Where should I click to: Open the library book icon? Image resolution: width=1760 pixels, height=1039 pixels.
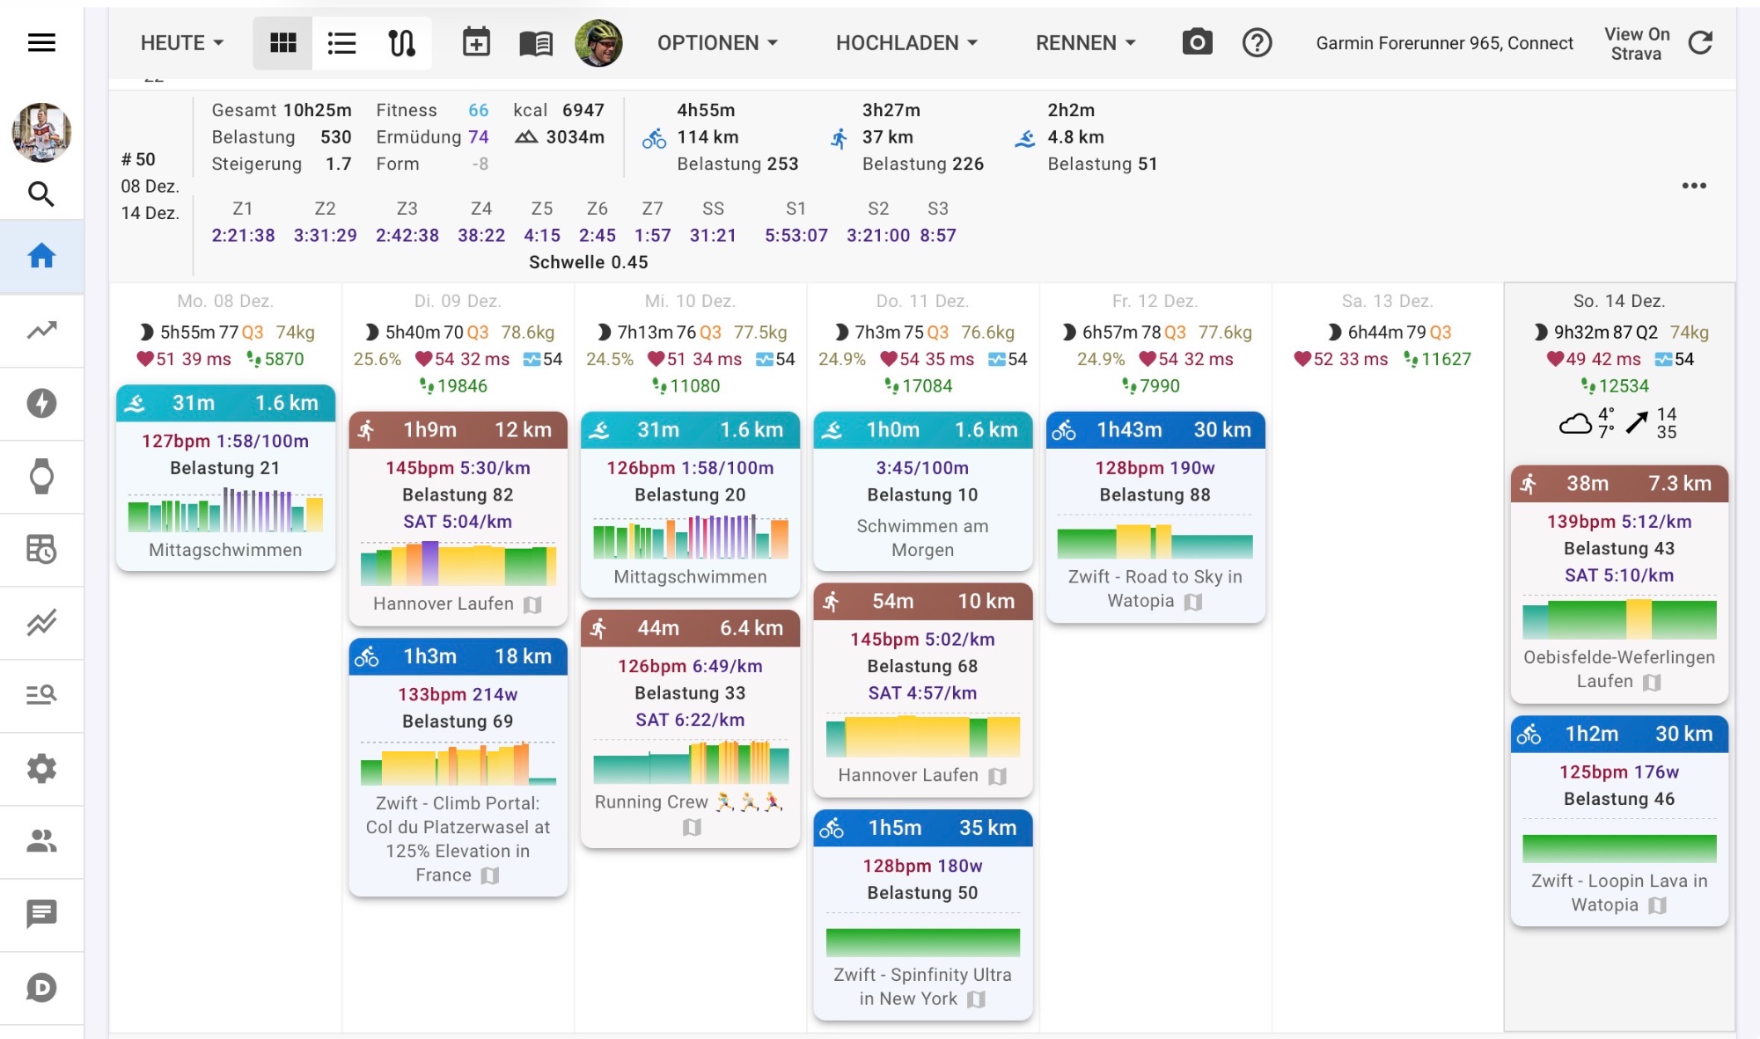[x=535, y=42]
